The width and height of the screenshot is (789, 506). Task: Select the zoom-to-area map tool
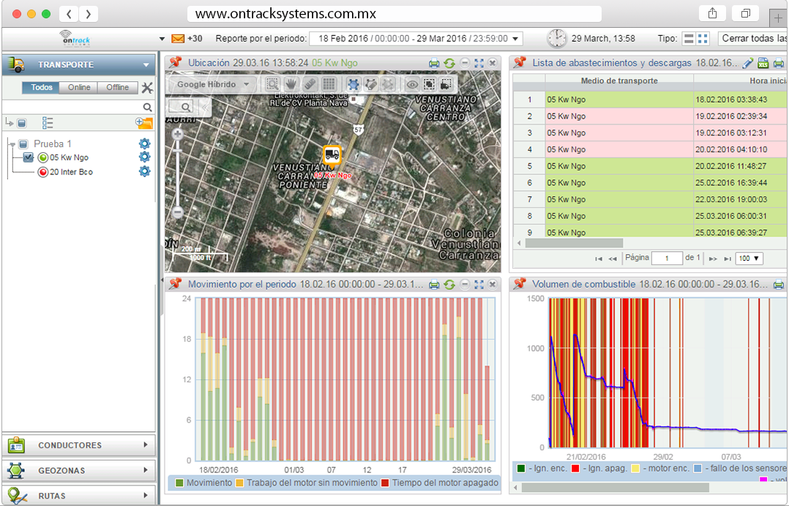point(272,84)
